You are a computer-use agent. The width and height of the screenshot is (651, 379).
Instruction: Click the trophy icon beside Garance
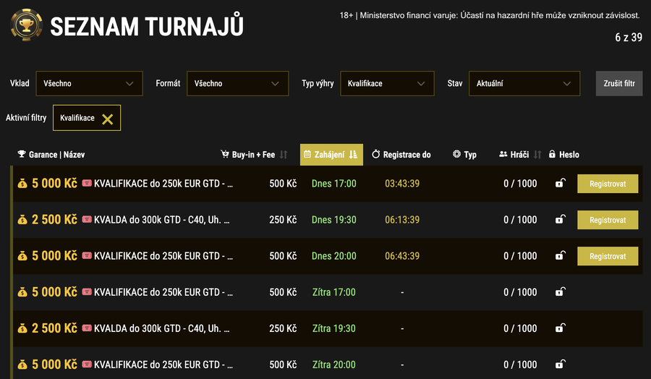(x=22, y=154)
